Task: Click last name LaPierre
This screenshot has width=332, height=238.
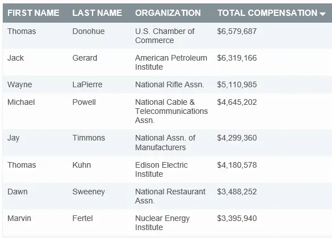Action: 87,84
